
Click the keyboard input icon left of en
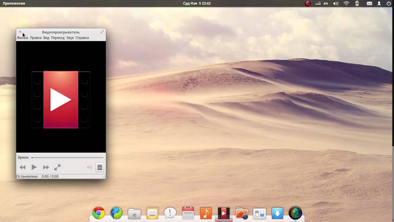click(x=317, y=3)
